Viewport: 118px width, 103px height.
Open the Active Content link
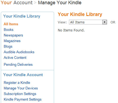[x=15, y=57]
